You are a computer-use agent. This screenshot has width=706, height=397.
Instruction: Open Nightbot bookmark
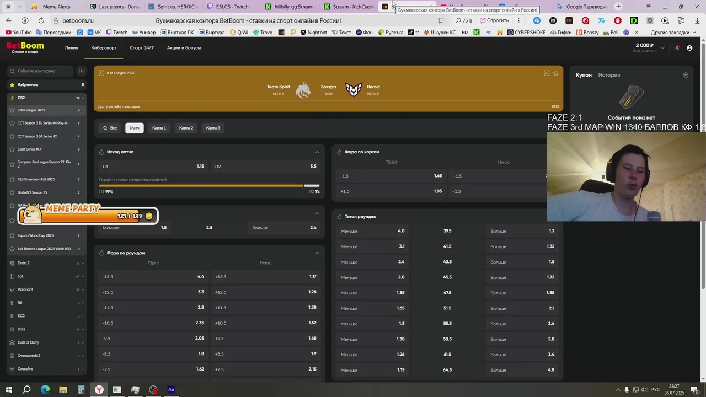(x=314, y=33)
